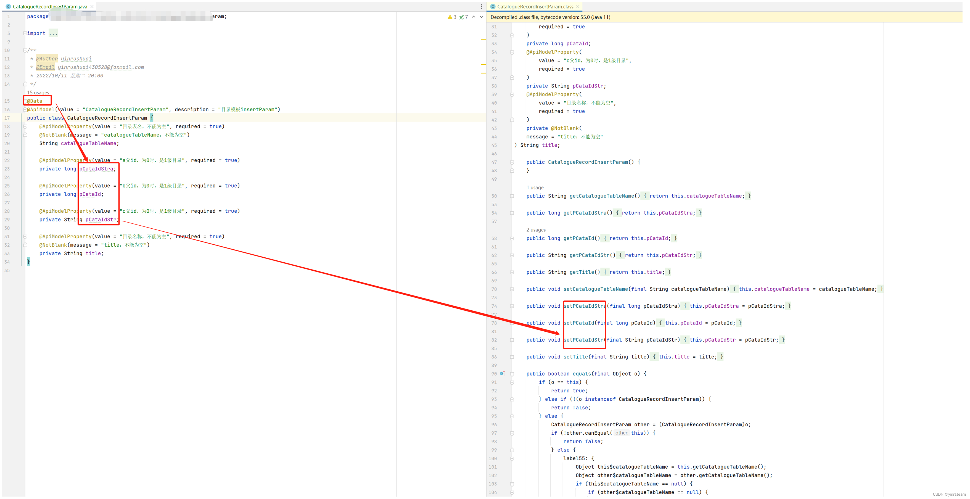Collapse decompiled @ApiModelProperty fold at line 39
970x499 pixels.
[512, 94]
